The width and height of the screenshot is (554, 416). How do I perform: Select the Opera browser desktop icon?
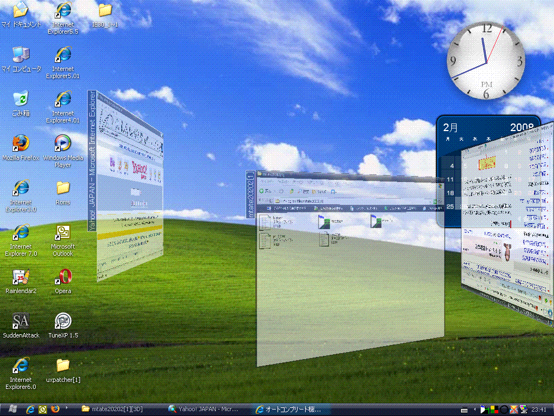(x=63, y=277)
